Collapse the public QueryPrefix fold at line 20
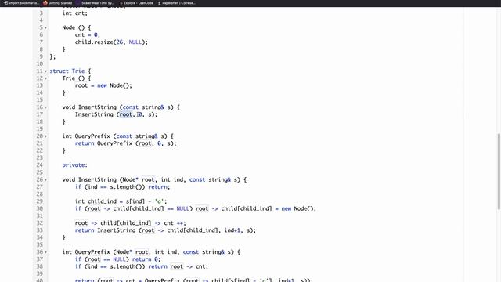The height and width of the screenshot is (282, 501). coord(45,136)
